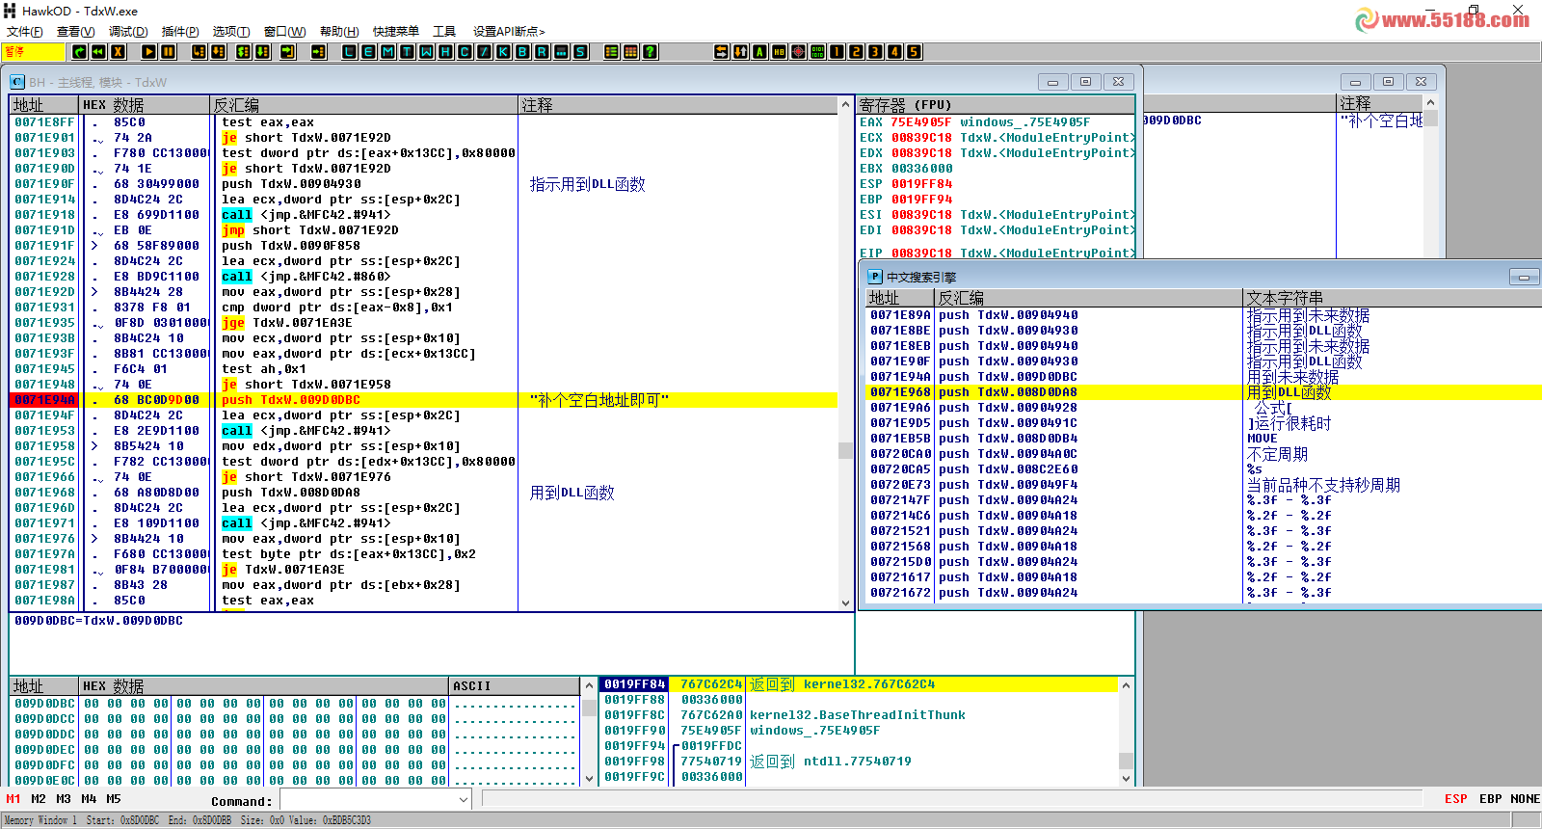Open the 查看(V) menu
Viewport: 1542px width, 829px height.
click(x=76, y=32)
